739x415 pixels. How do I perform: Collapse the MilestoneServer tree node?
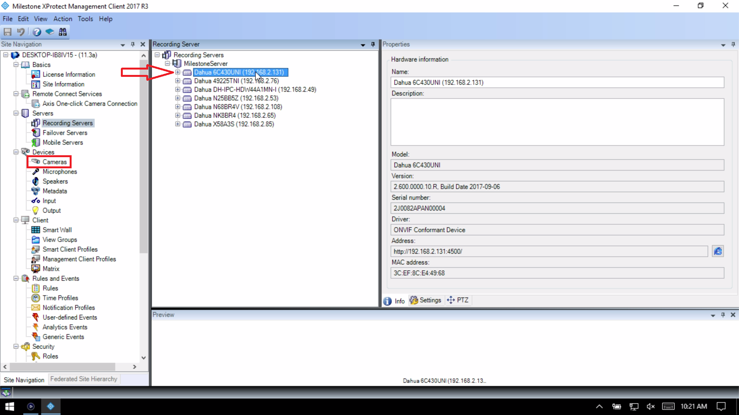click(x=167, y=63)
